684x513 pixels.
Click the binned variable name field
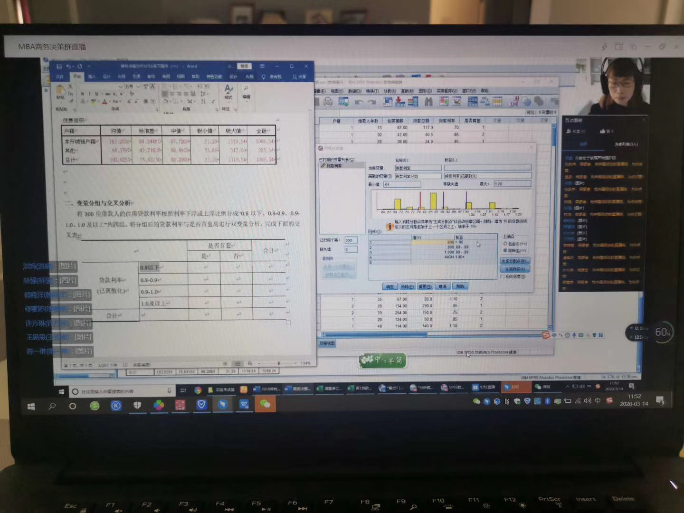(x=418, y=176)
